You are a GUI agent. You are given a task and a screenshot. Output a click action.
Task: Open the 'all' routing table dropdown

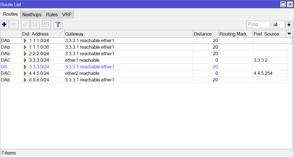(279, 24)
